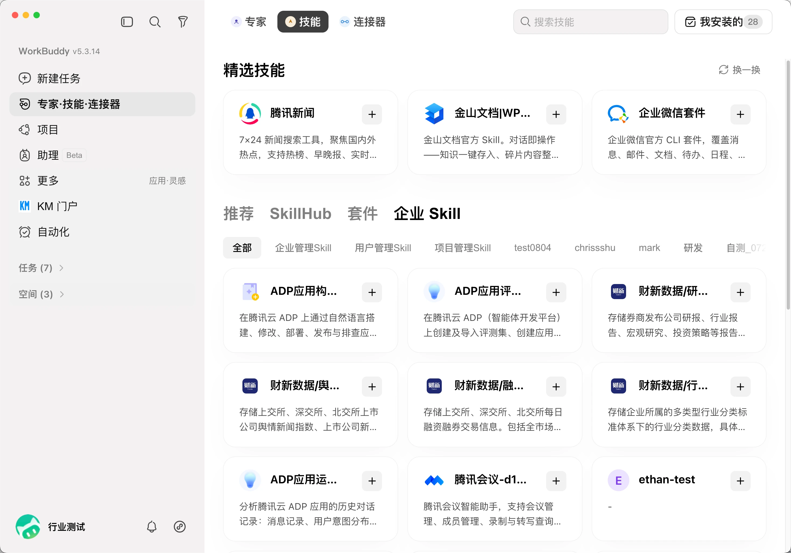
Task: Switch to the 连接器 tab
Action: click(x=363, y=22)
